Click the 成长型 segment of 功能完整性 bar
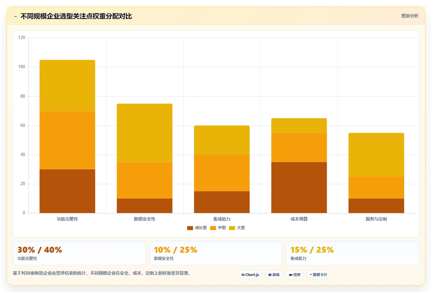The image size is (432, 292). [x=67, y=191]
